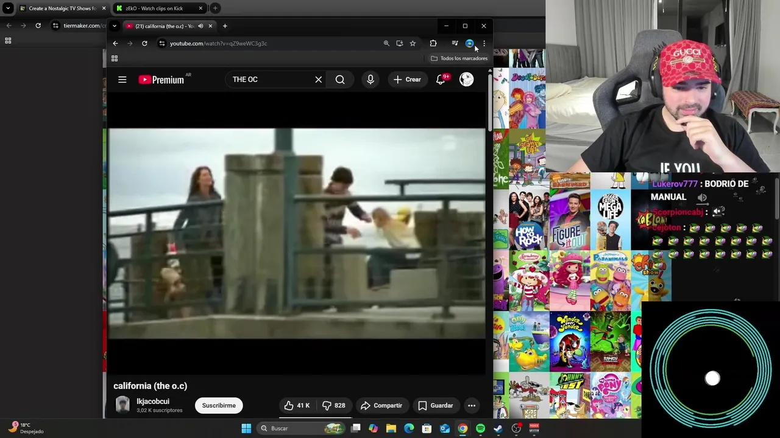Viewport: 780px width, 438px height.
Task: Open the lkjacobcui channel name link
Action: (153, 401)
